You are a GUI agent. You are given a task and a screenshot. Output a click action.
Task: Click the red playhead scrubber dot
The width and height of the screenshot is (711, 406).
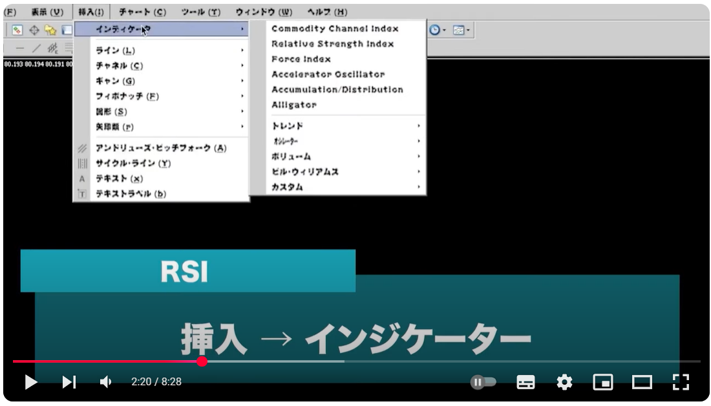pyautogui.click(x=202, y=361)
